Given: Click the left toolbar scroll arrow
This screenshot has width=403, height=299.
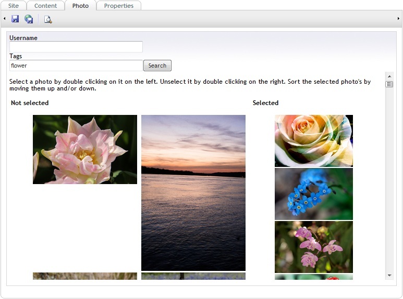Looking at the screenshot, I should (x=4, y=19).
